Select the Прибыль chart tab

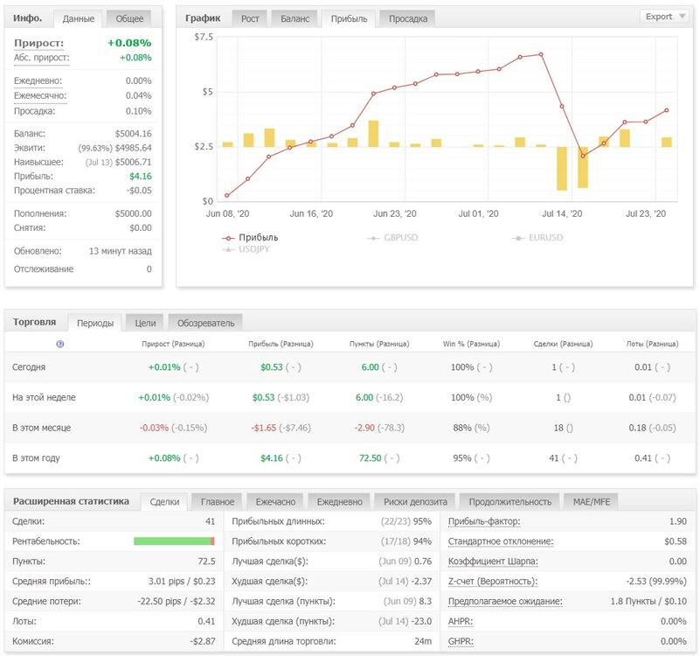tap(349, 18)
